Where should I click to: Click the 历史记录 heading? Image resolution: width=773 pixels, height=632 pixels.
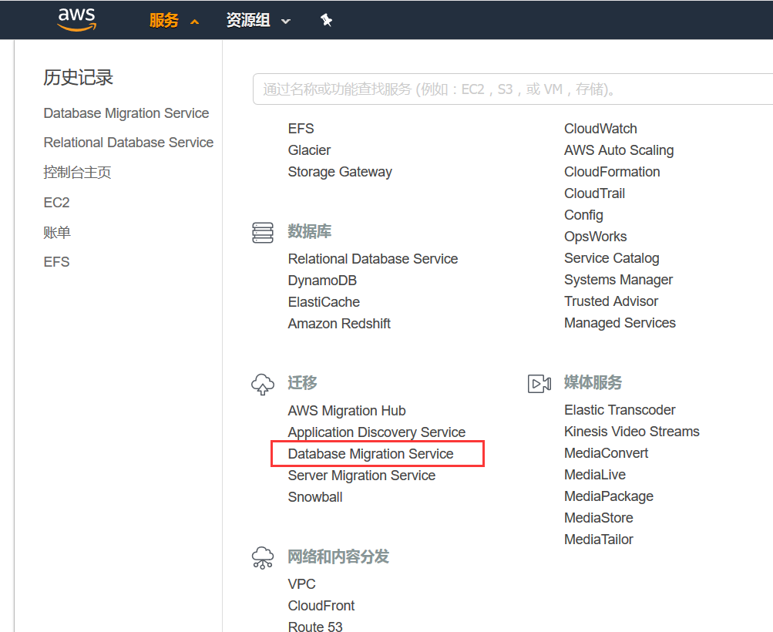click(x=78, y=77)
